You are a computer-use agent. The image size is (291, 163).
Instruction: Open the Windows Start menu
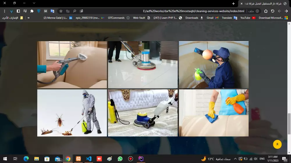click(5, 159)
